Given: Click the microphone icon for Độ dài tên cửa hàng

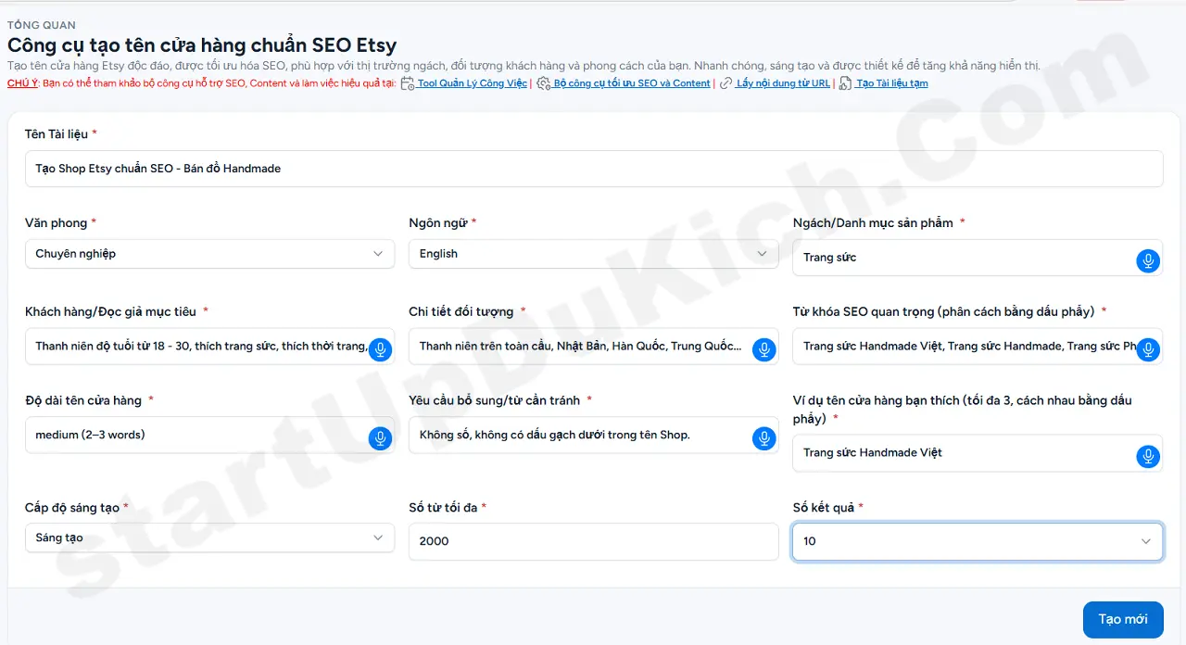Looking at the screenshot, I should pyautogui.click(x=380, y=438).
